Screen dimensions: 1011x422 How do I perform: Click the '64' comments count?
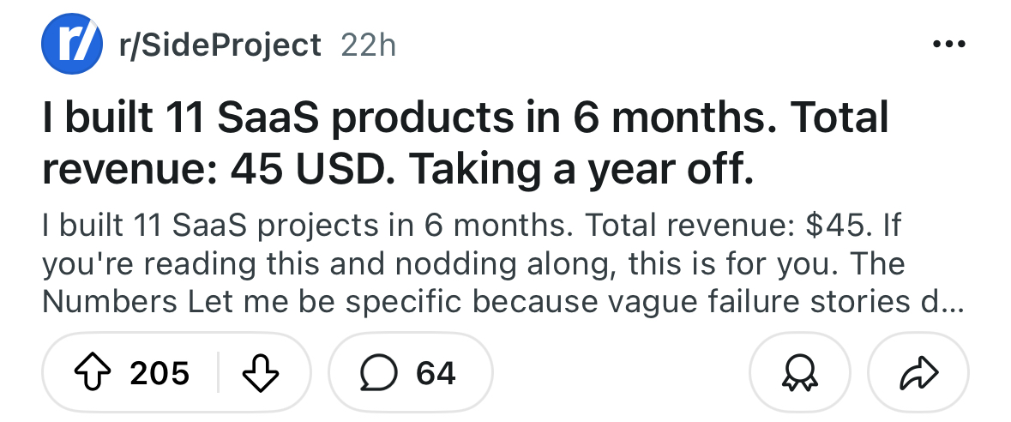[436, 373]
